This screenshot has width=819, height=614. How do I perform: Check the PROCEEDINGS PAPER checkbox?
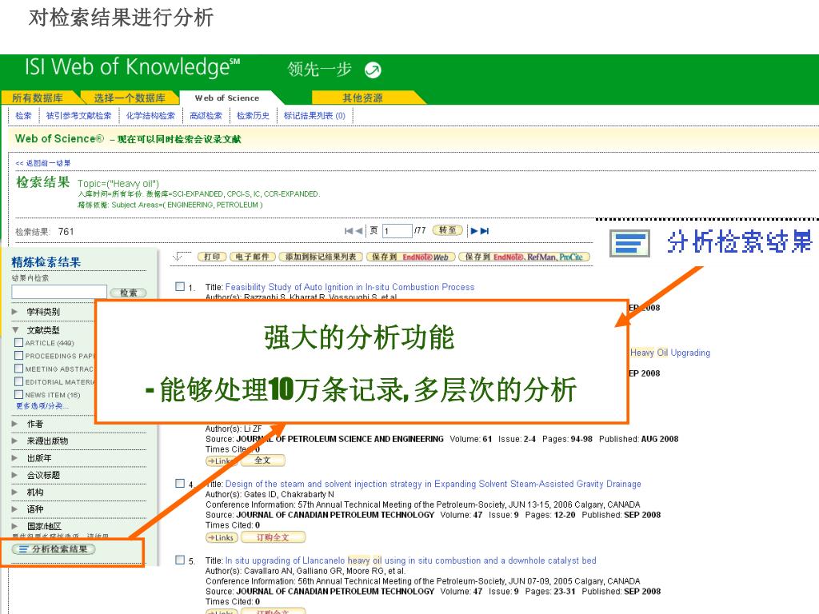click(19, 356)
